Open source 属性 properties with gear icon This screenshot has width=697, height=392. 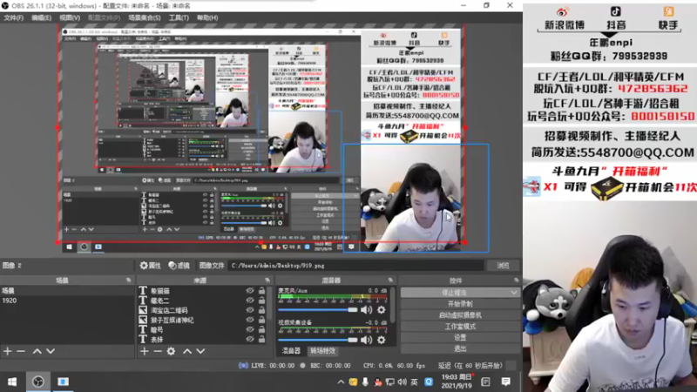click(150, 266)
